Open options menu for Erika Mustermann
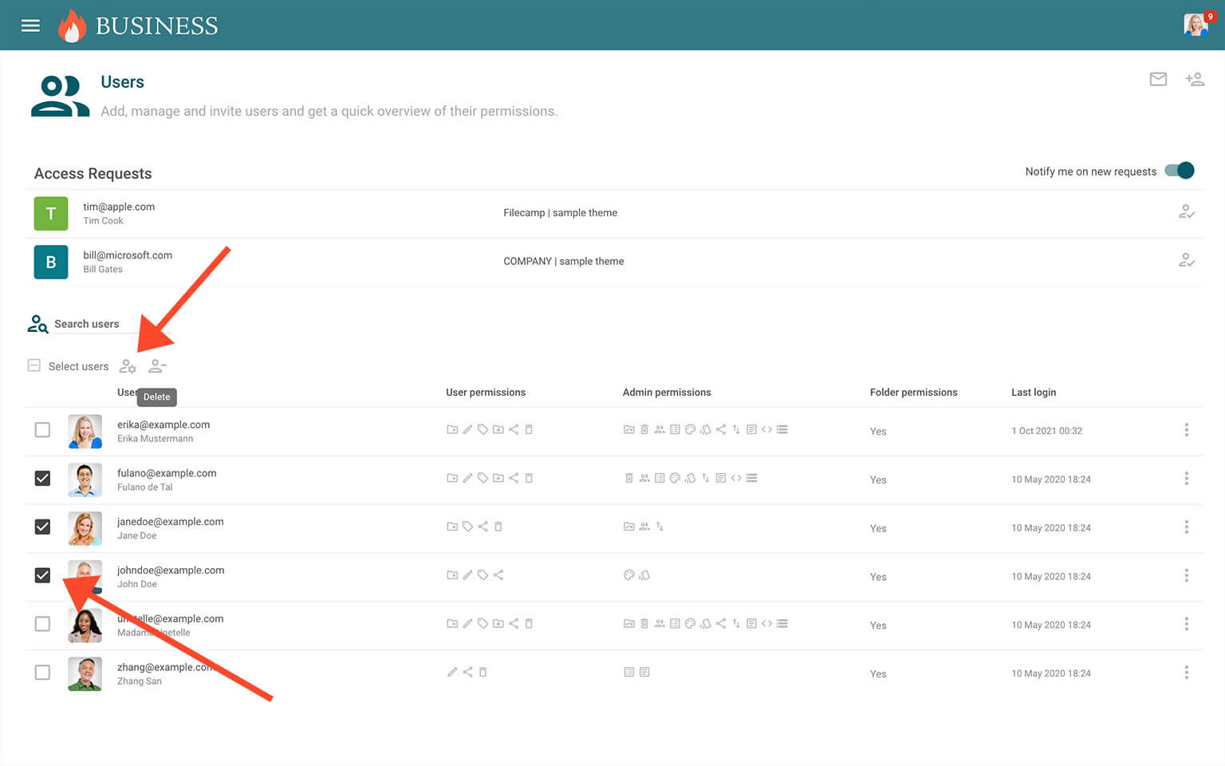This screenshot has width=1225, height=766. pyautogui.click(x=1186, y=430)
